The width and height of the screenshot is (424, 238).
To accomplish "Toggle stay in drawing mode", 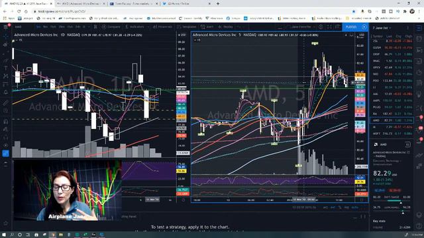I will (x=6, y=130).
